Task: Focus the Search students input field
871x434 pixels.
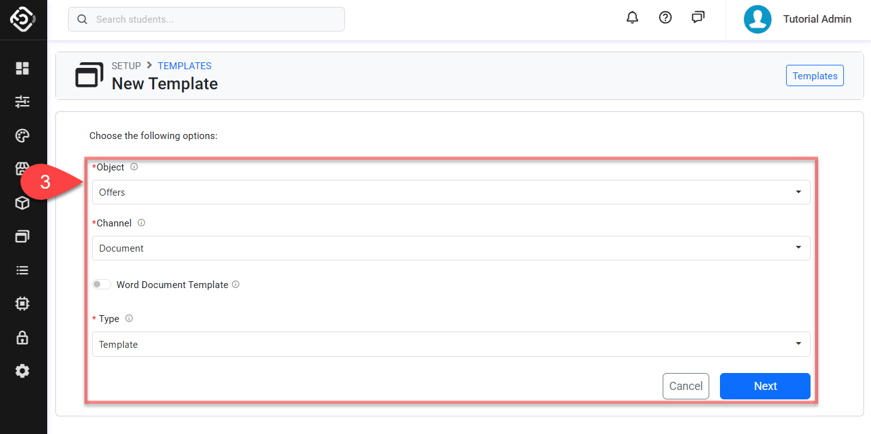Action: coord(214,19)
